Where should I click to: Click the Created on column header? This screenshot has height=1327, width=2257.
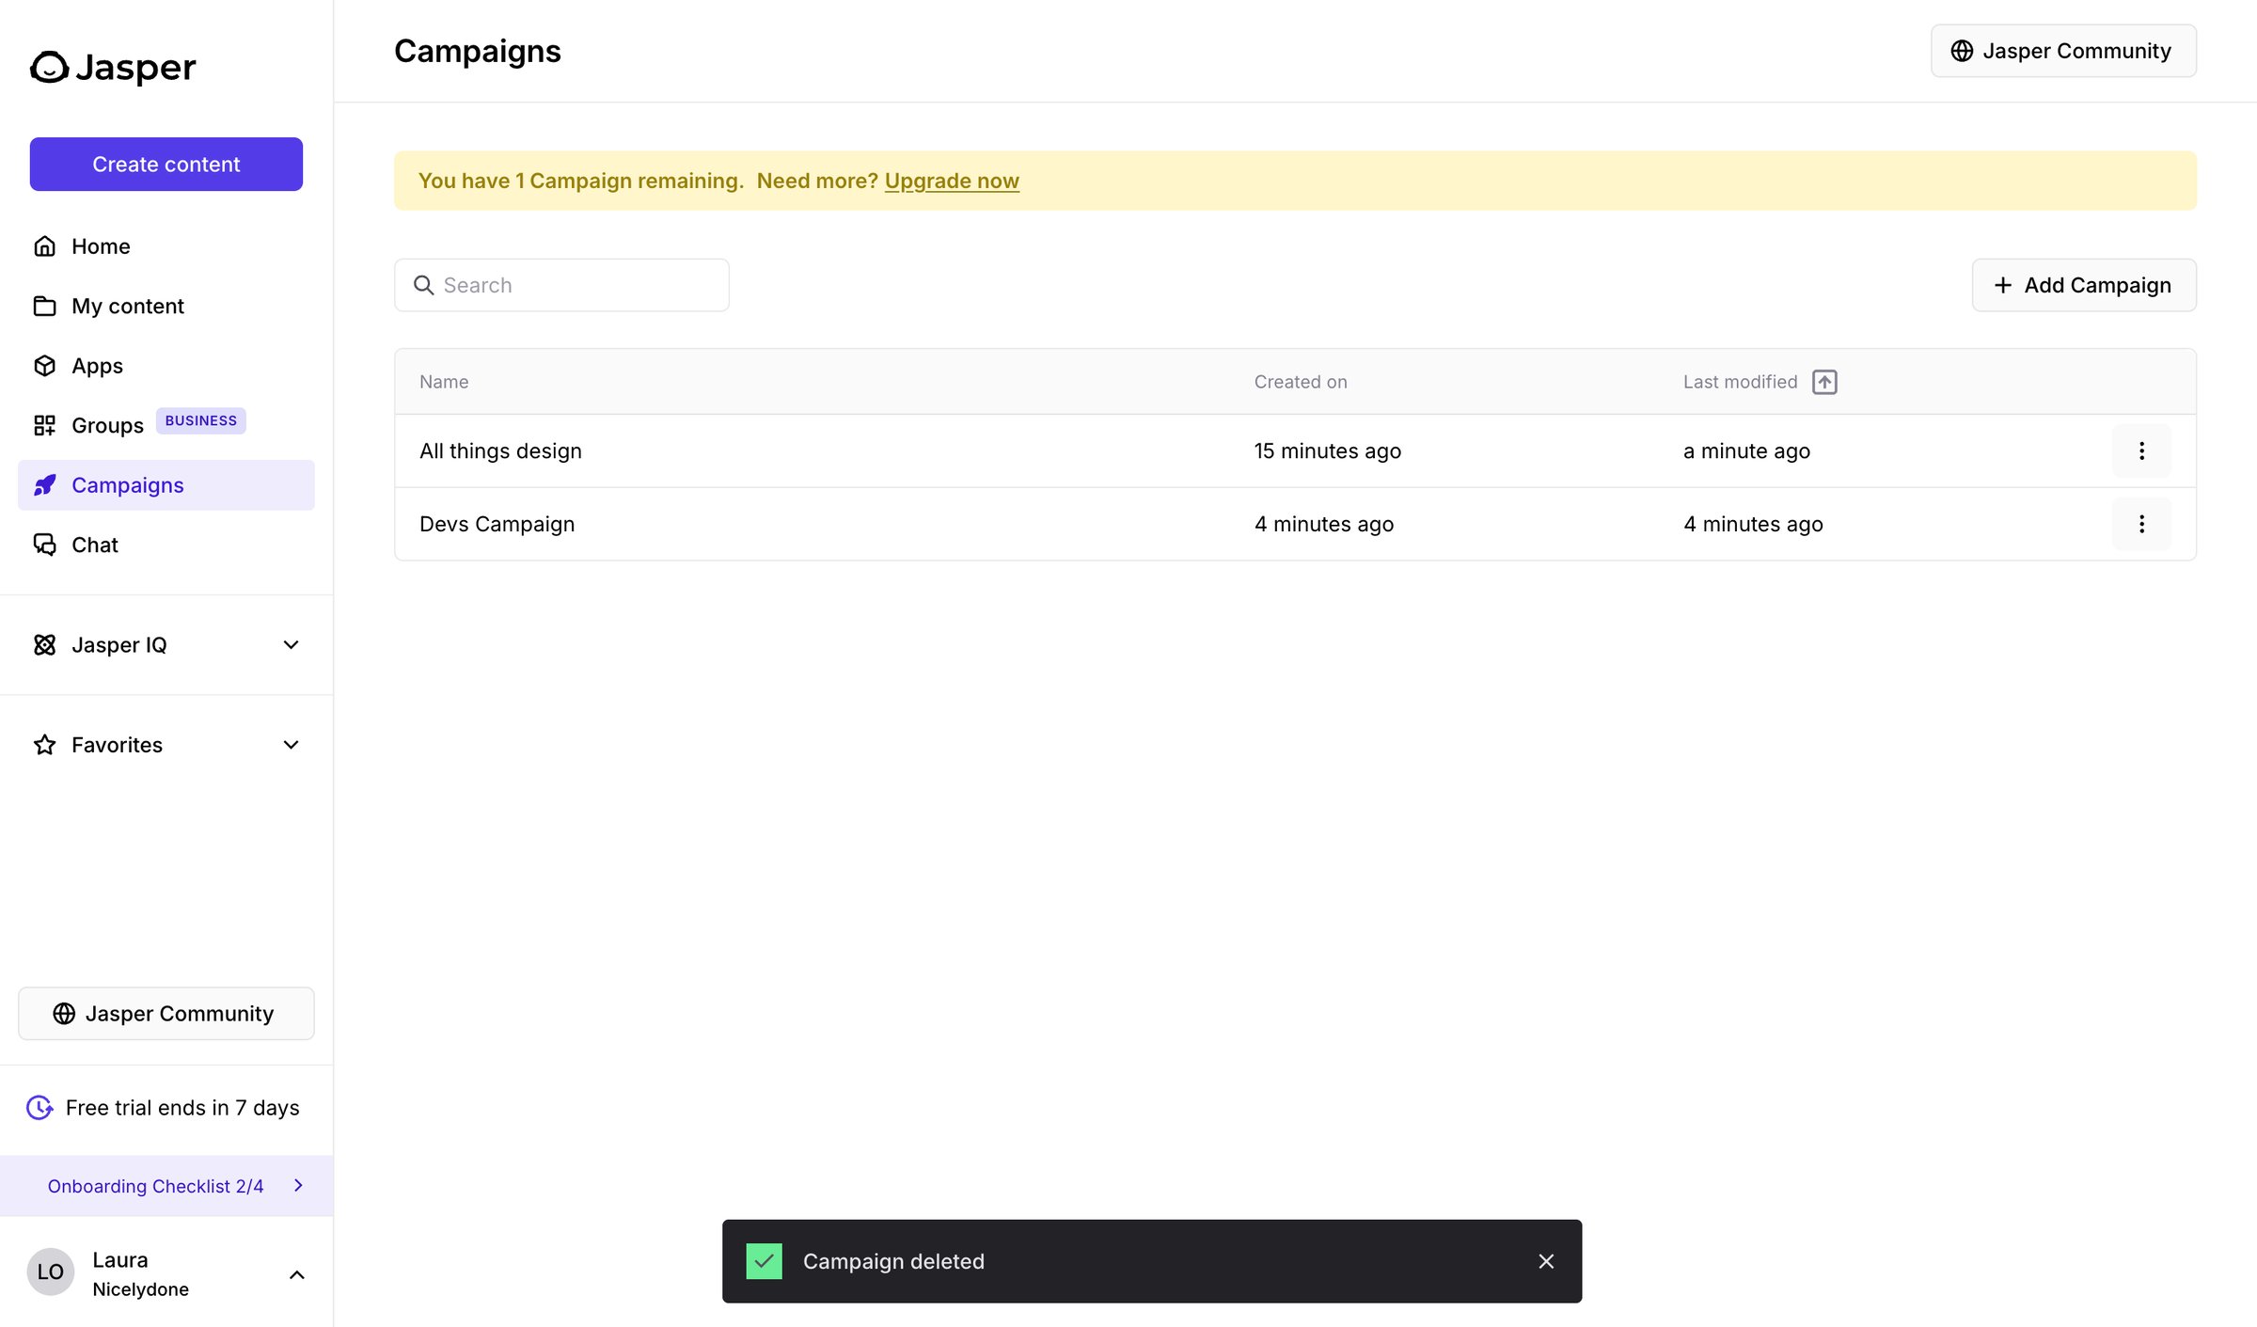[x=1301, y=382]
